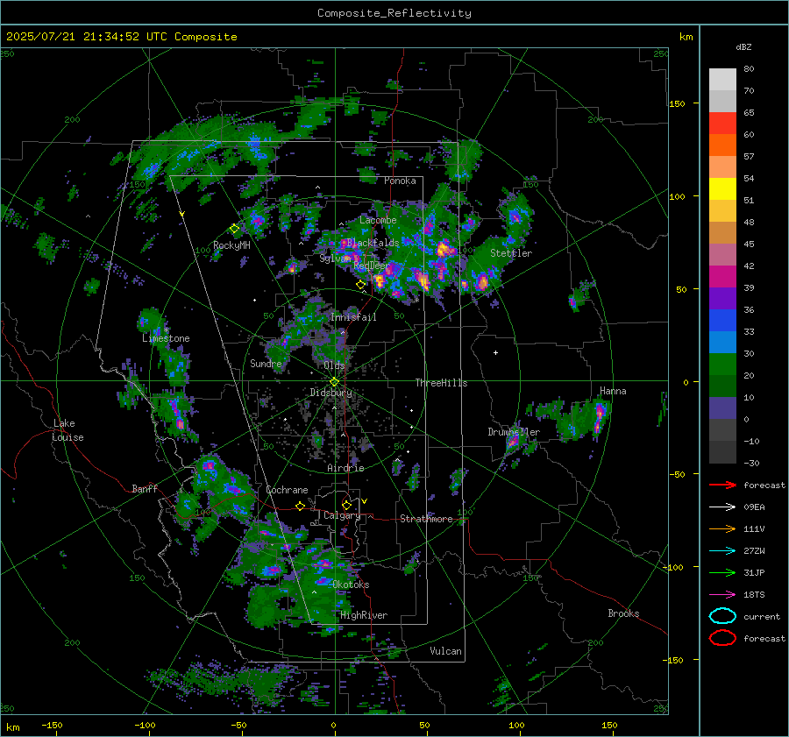Pick the bright yellow dBZ scale swatch
The width and height of the screenshot is (789, 737).
[x=722, y=189]
